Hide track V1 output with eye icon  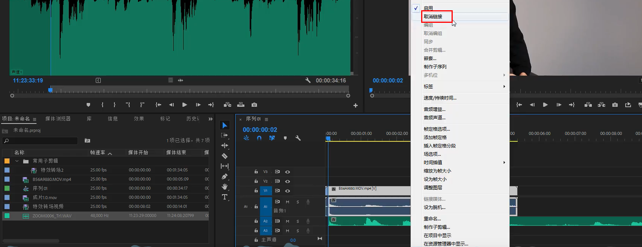click(x=288, y=191)
